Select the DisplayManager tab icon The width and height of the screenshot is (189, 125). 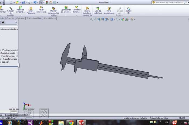pyautogui.click(x=3, y=22)
